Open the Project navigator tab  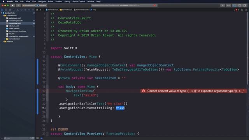point(2,10)
